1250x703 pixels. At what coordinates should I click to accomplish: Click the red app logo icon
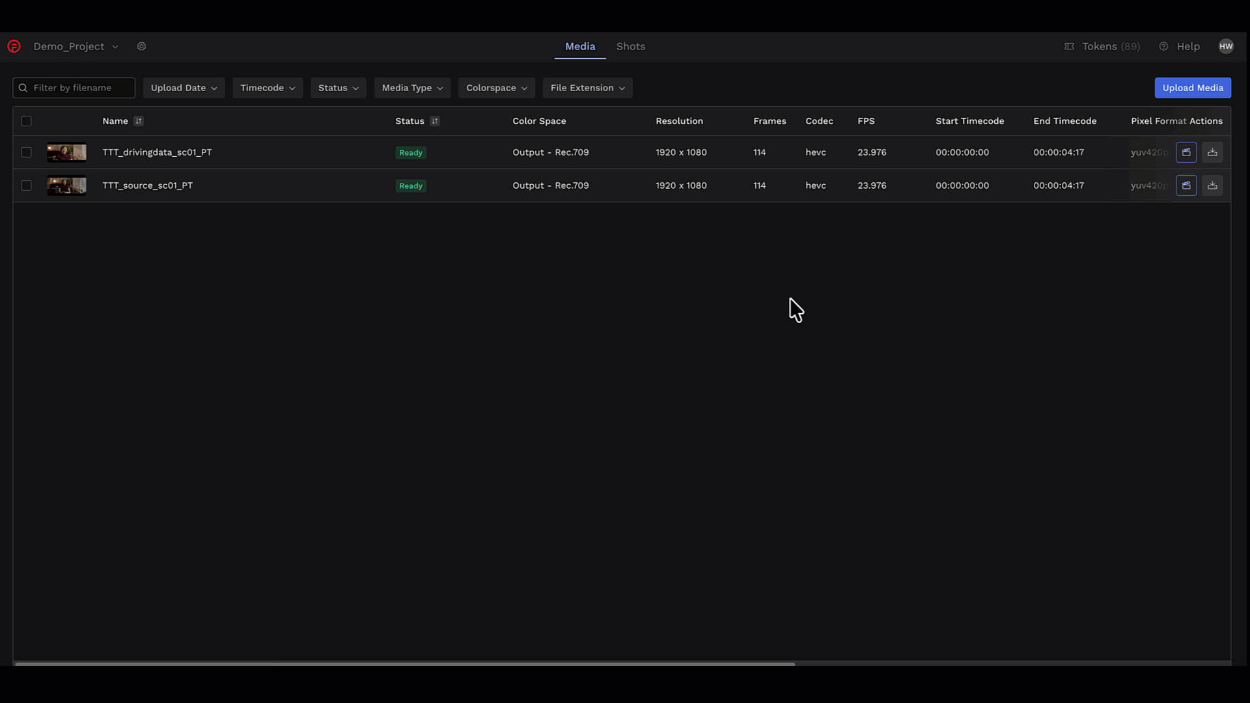point(14,46)
